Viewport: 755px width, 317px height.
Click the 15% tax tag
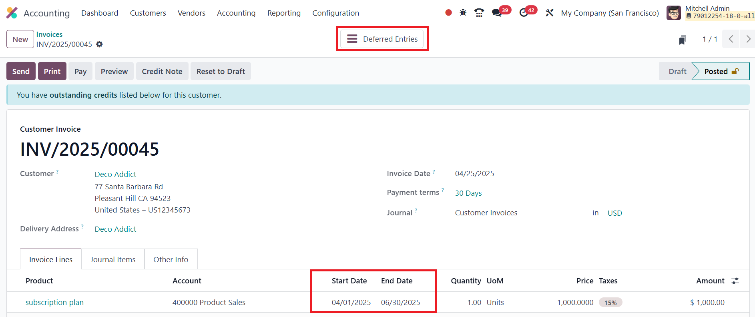tap(610, 303)
